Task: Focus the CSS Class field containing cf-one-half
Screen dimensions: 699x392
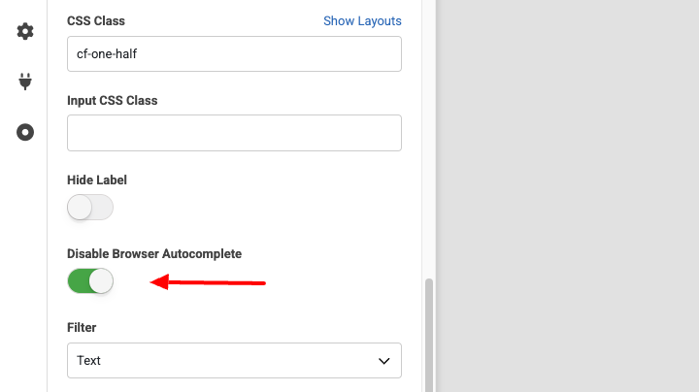Action: tap(233, 54)
